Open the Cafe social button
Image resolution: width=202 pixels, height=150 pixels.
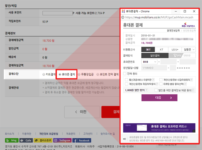[26, 140]
